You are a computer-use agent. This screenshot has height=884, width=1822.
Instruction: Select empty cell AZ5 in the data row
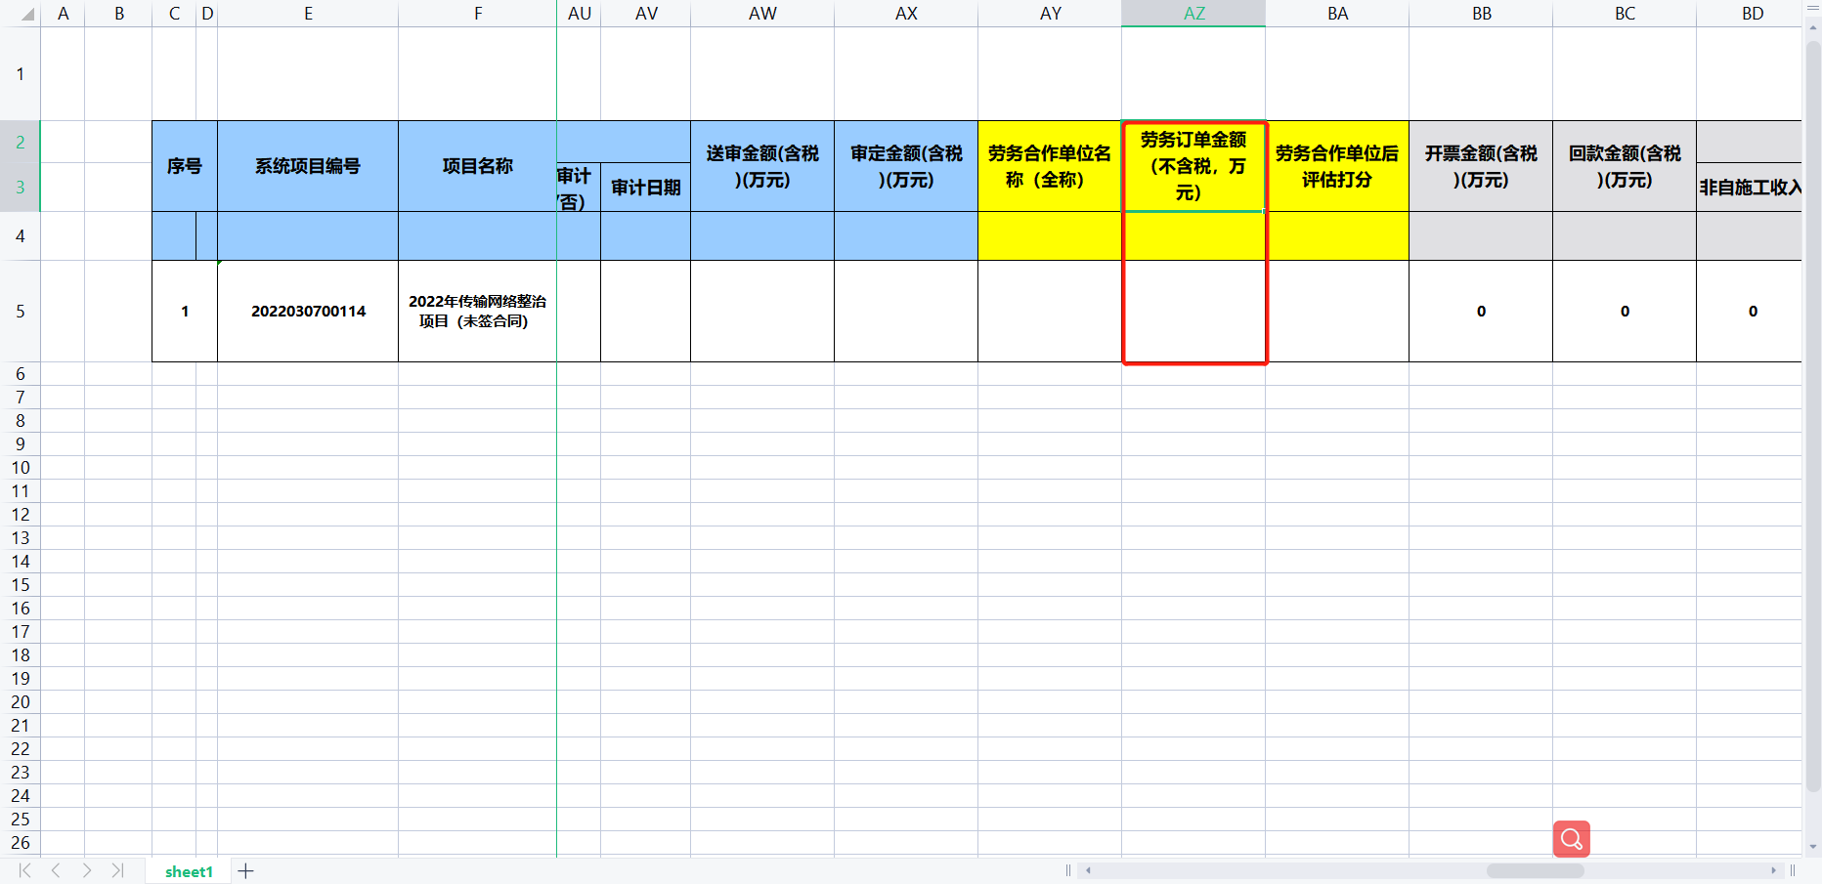click(x=1193, y=312)
